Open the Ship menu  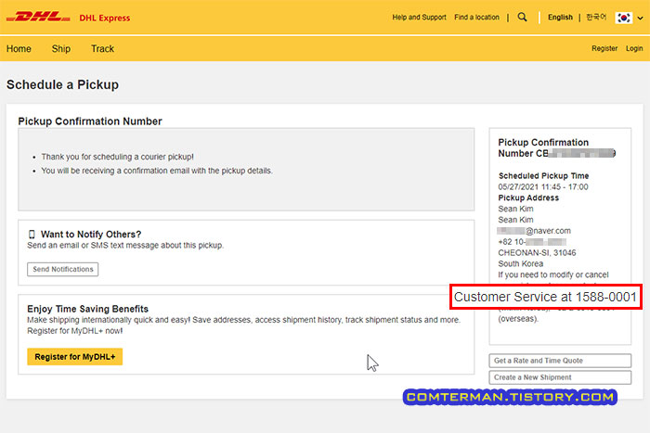pyautogui.click(x=61, y=49)
